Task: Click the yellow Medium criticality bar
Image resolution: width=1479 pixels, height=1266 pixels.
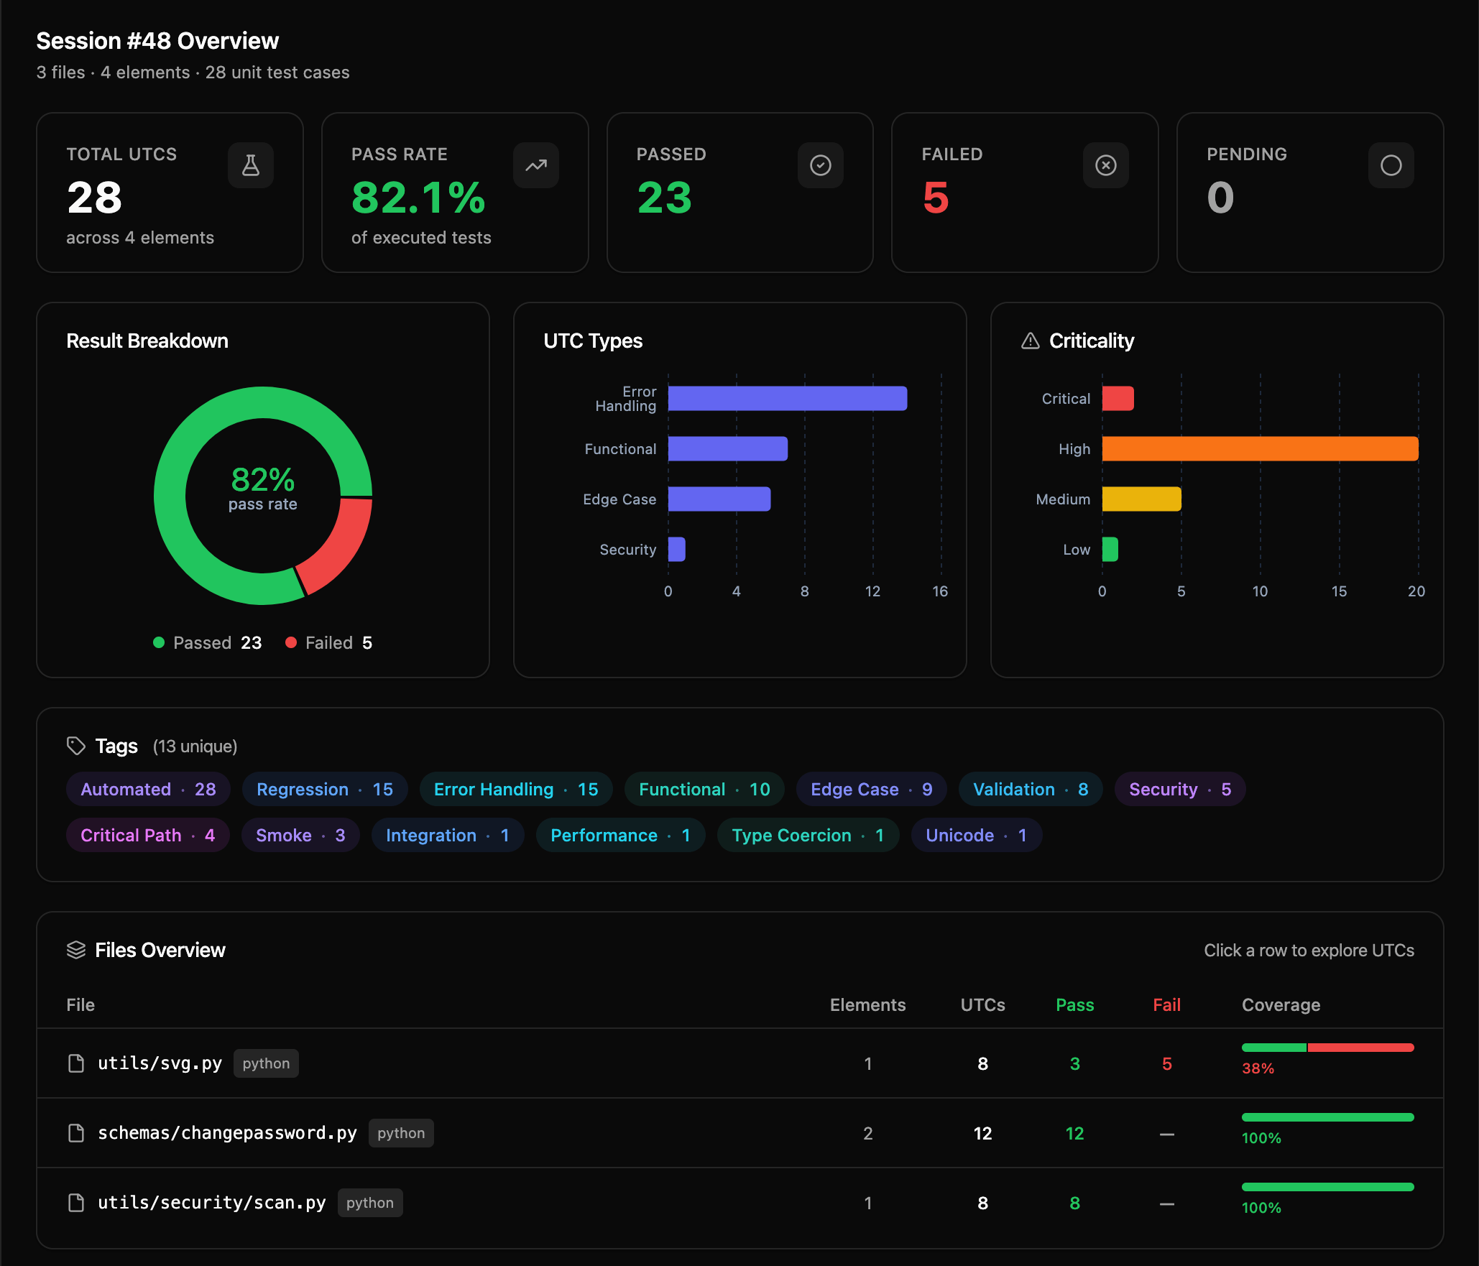Action: (1141, 499)
